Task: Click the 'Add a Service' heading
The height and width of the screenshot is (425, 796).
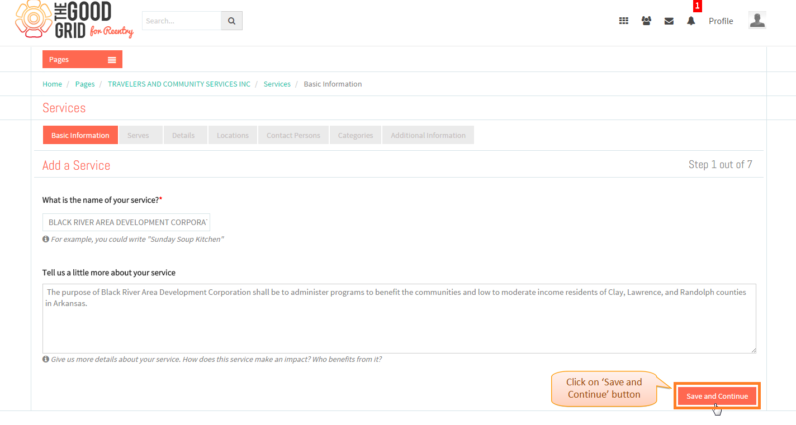Action: tap(77, 165)
